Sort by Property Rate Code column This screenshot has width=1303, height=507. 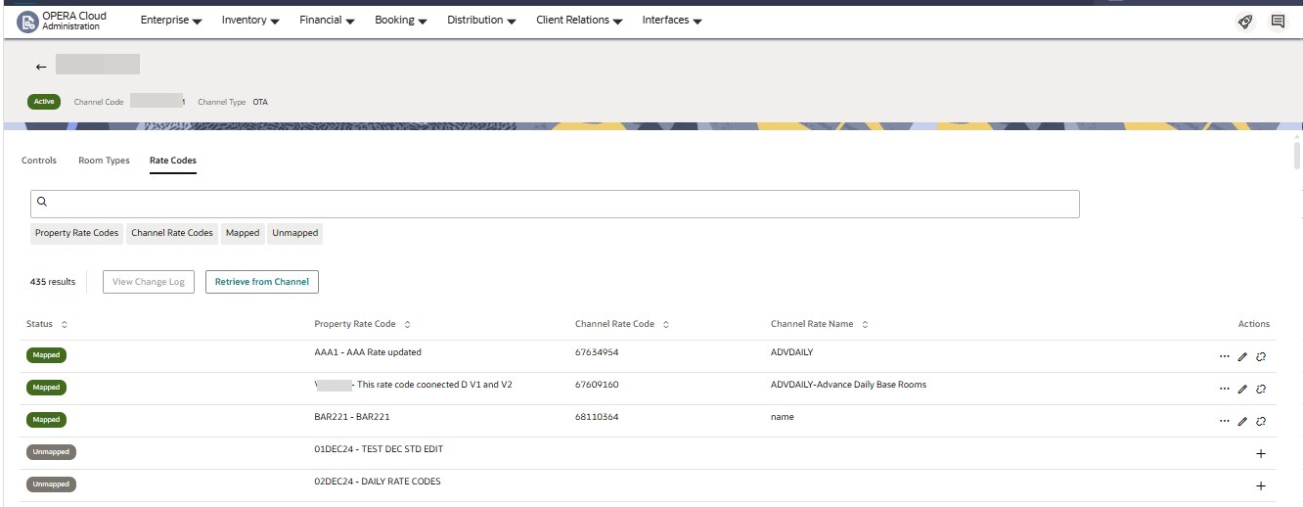pyautogui.click(x=407, y=324)
